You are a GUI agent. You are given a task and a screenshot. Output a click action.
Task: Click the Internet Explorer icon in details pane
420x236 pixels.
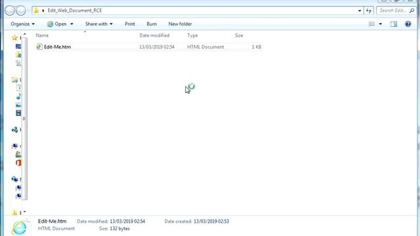19,227
